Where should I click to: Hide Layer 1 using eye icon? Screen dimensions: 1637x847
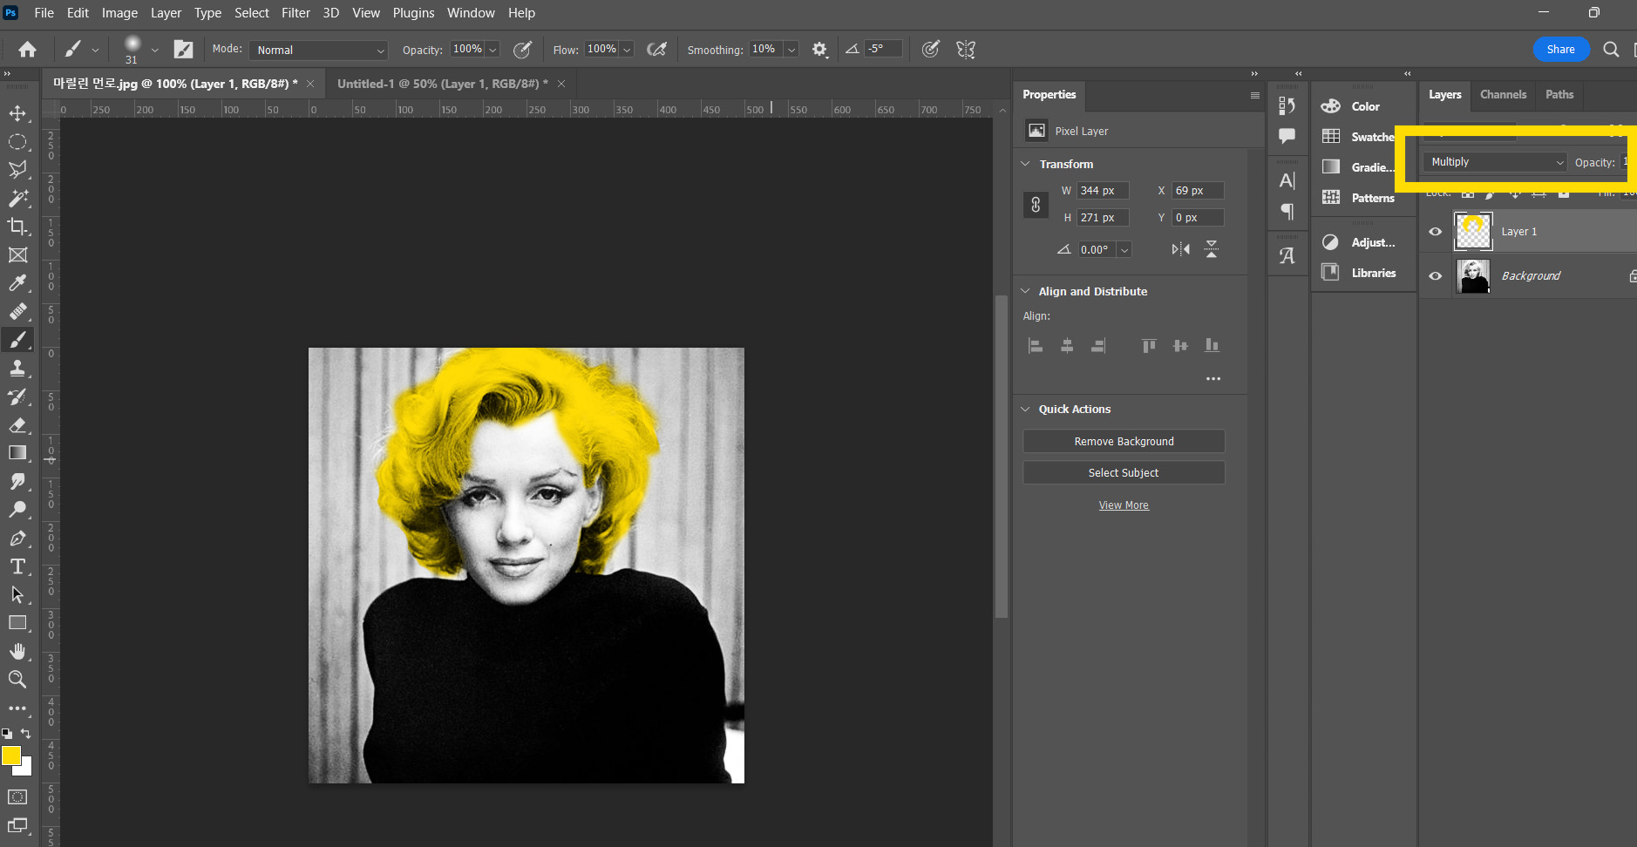click(1435, 232)
